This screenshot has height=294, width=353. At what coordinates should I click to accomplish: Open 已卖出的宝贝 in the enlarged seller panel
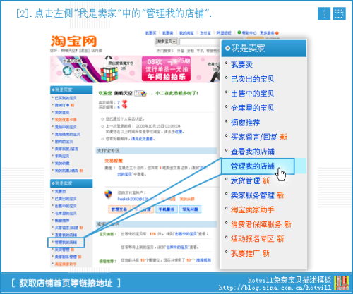coord(253,79)
